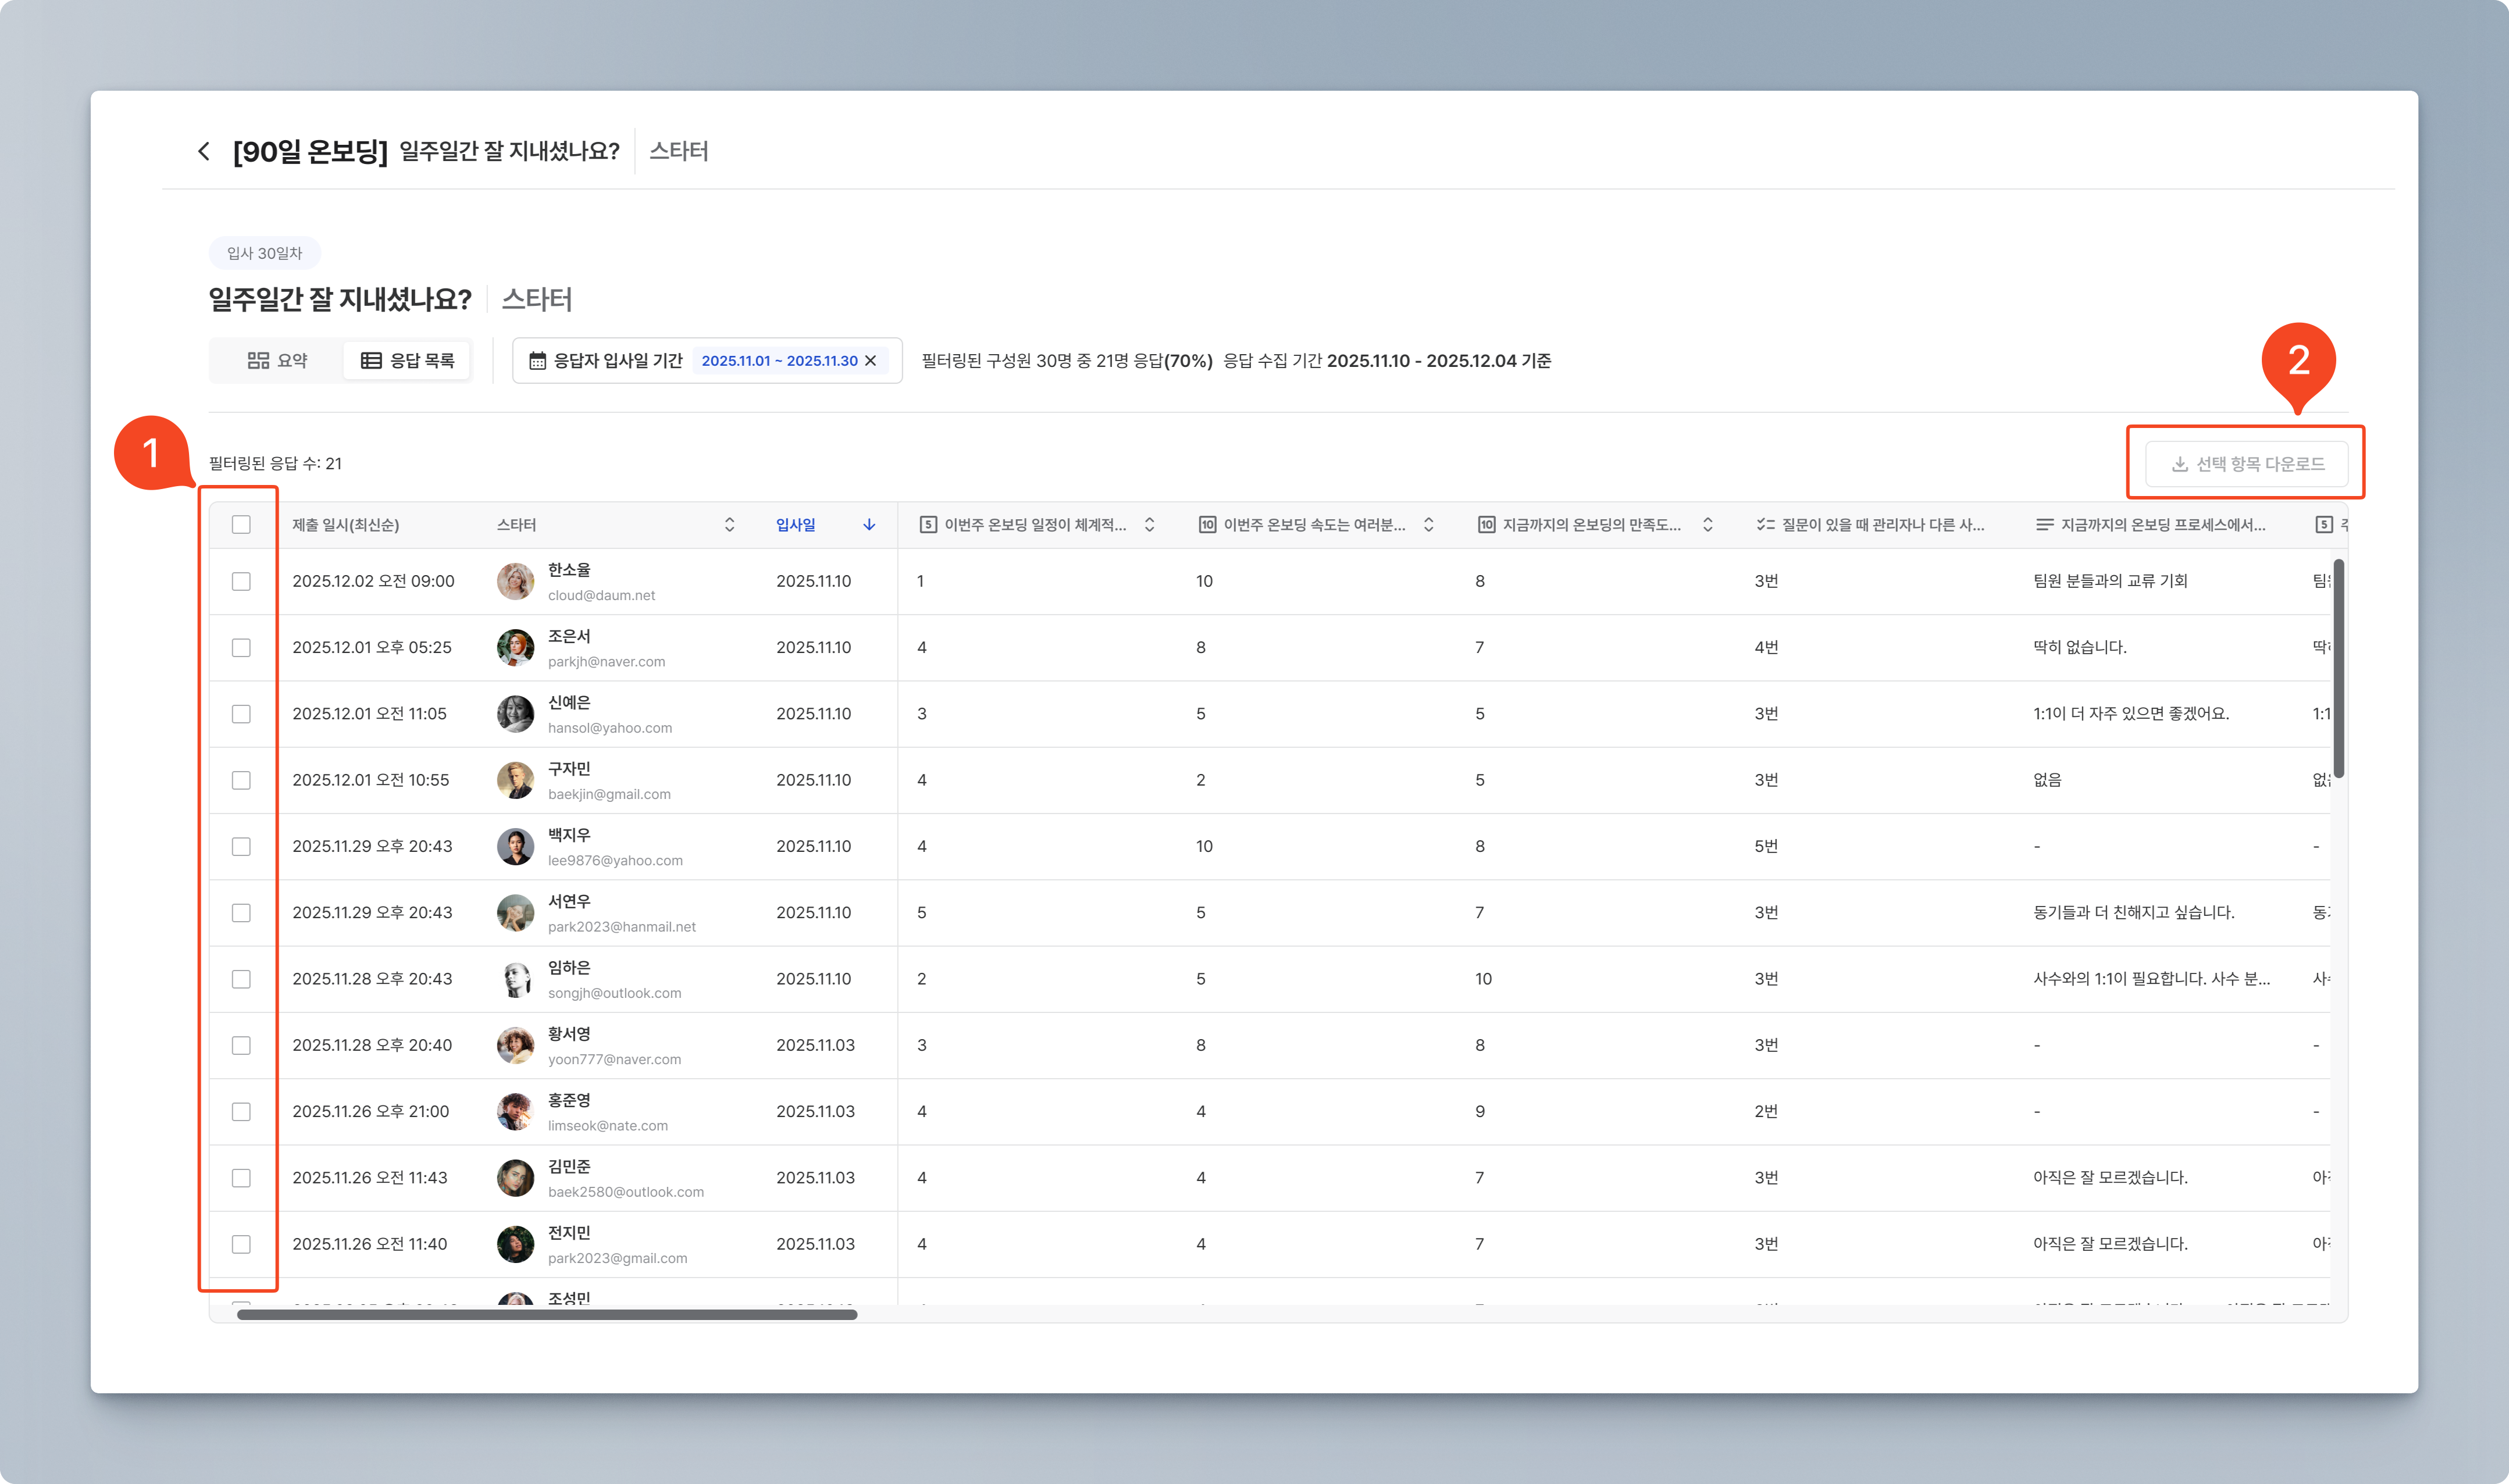Viewport: 2509px width, 1484px height.
Task: Click the text icon on 지금까지의 온보딩 프로세스에서 column
Action: [2044, 525]
